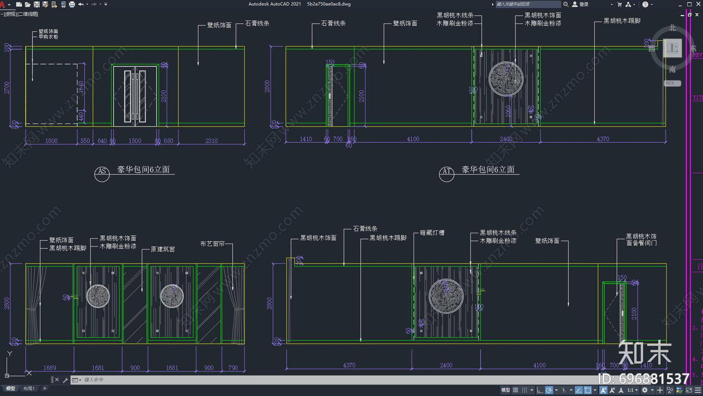Toggle the drawing grid display
Image resolution: width=703 pixels, height=396 pixels.
coord(515,390)
